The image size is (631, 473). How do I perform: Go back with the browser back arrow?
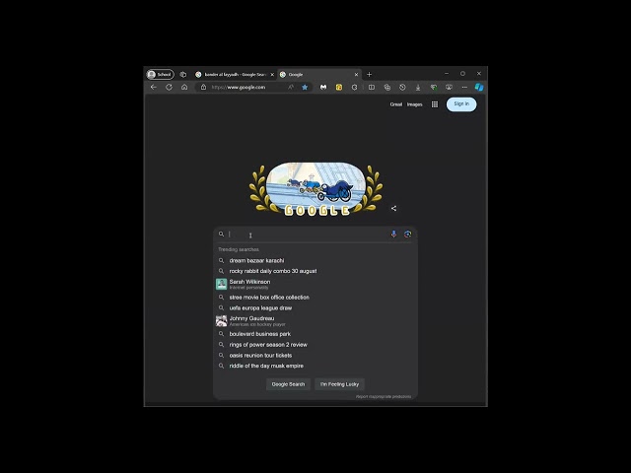[154, 88]
